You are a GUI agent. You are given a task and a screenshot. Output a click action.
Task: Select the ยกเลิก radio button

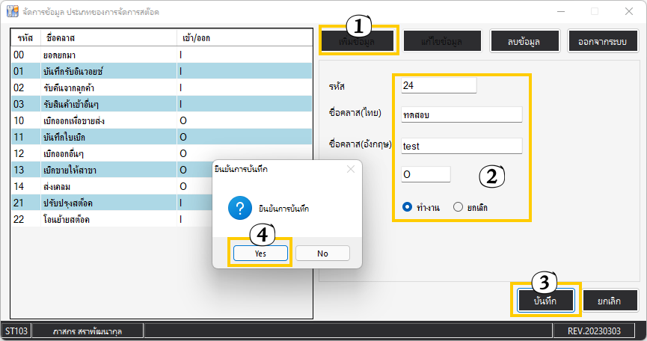459,207
